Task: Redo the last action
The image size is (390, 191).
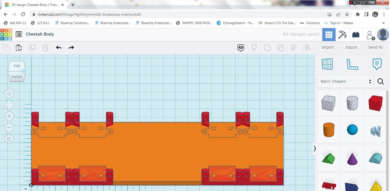Action: [71, 48]
